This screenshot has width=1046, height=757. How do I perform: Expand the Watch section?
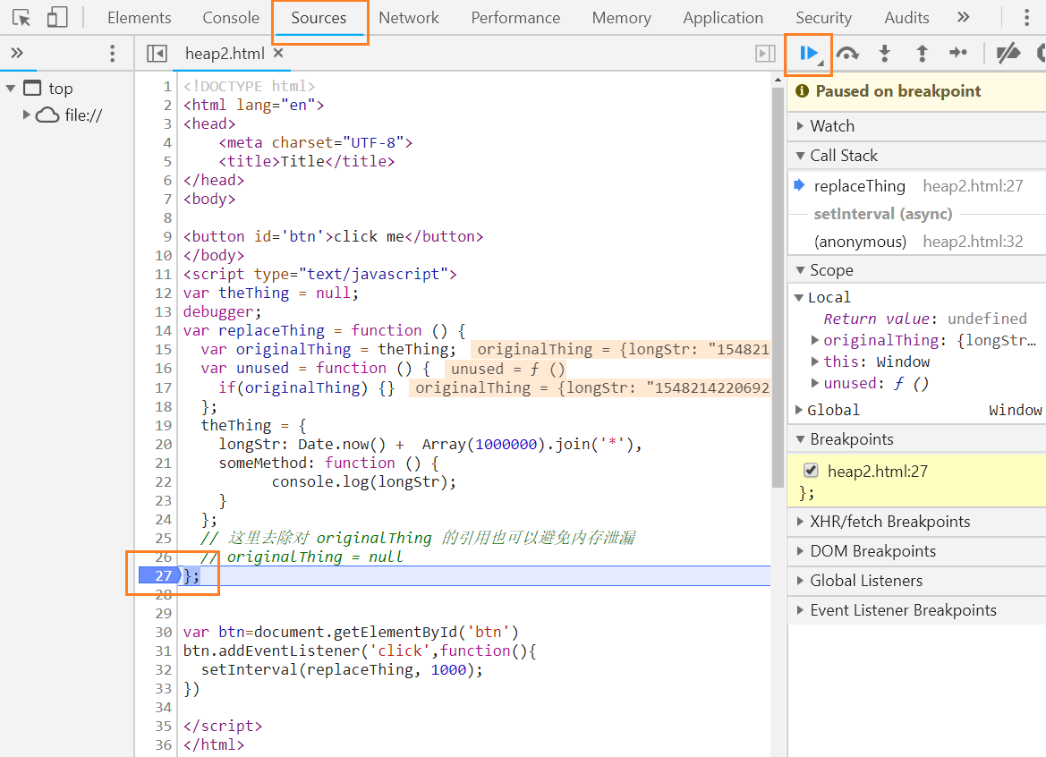tap(831, 126)
